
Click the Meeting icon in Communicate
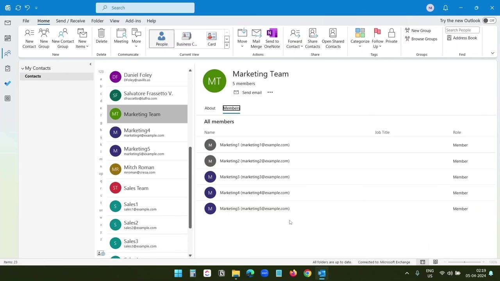tap(121, 36)
